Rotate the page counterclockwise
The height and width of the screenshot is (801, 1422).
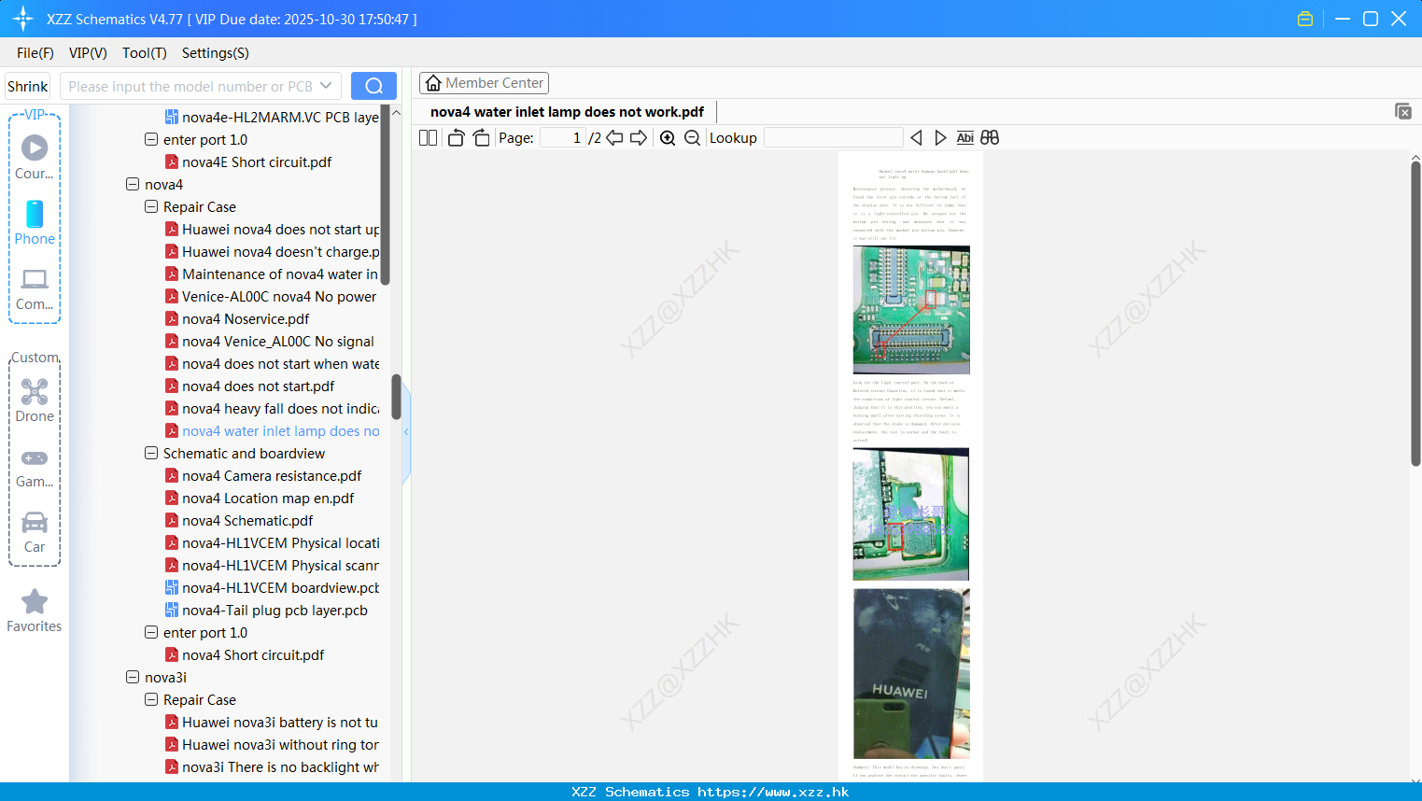coord(456,137)
